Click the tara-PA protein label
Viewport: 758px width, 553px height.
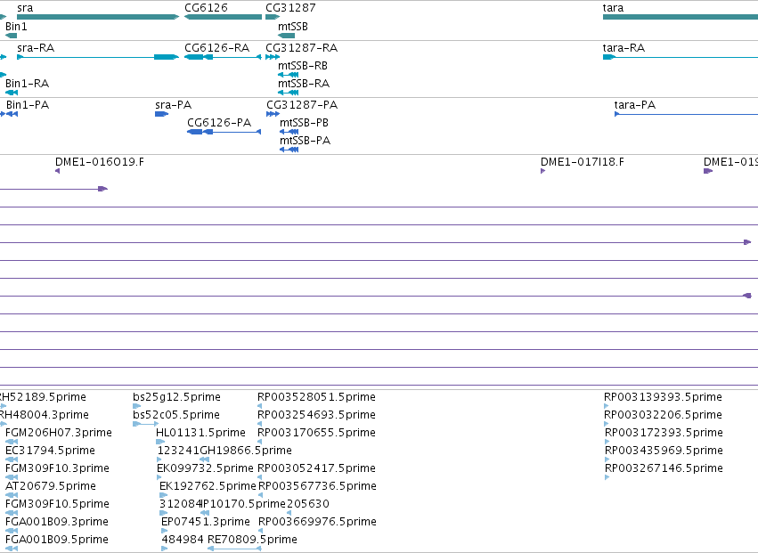(x=635, y=105)
